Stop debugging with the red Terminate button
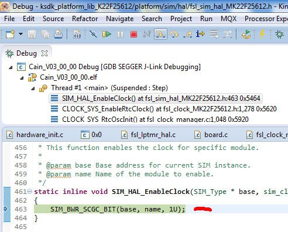The width and height of the screenshot is (288, 232). (x=133, y=35)
